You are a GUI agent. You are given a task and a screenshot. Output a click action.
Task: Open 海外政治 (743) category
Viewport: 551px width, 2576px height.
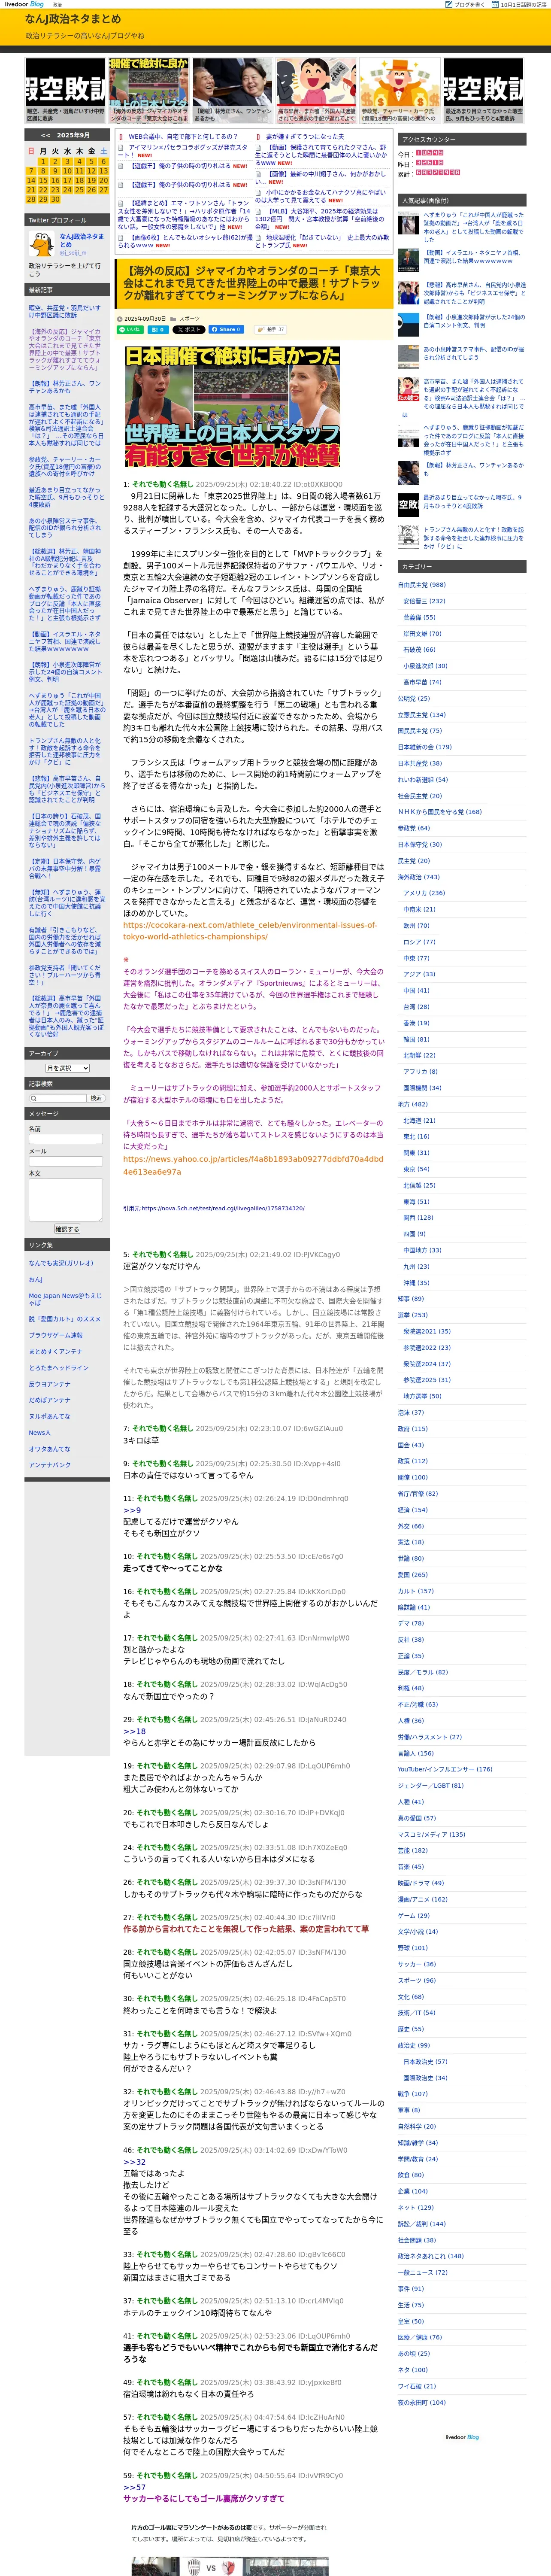418,877
